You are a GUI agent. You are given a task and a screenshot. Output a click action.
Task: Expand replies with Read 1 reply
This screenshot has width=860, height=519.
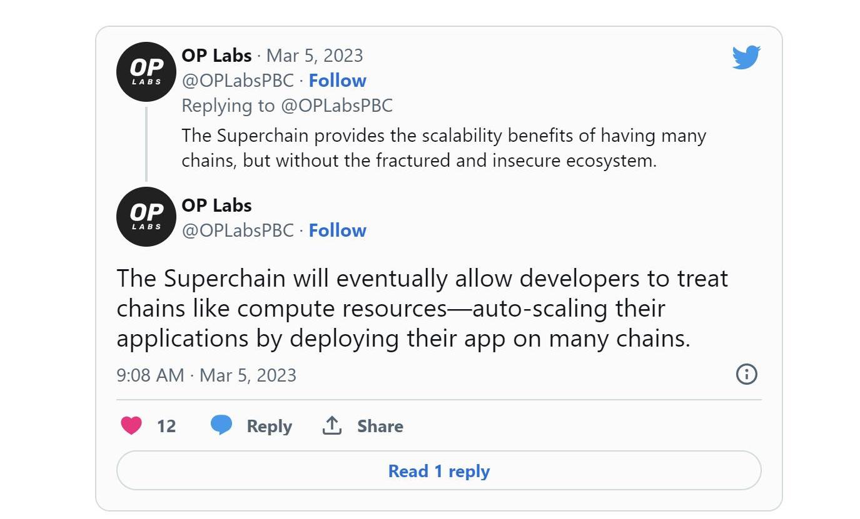tap(438, 471)
